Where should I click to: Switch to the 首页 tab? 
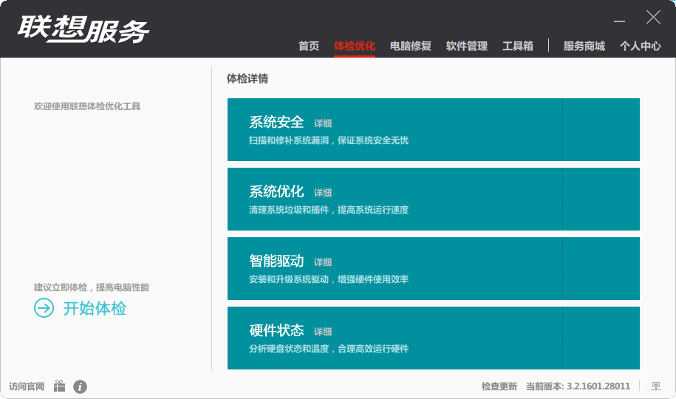point(309,46)
